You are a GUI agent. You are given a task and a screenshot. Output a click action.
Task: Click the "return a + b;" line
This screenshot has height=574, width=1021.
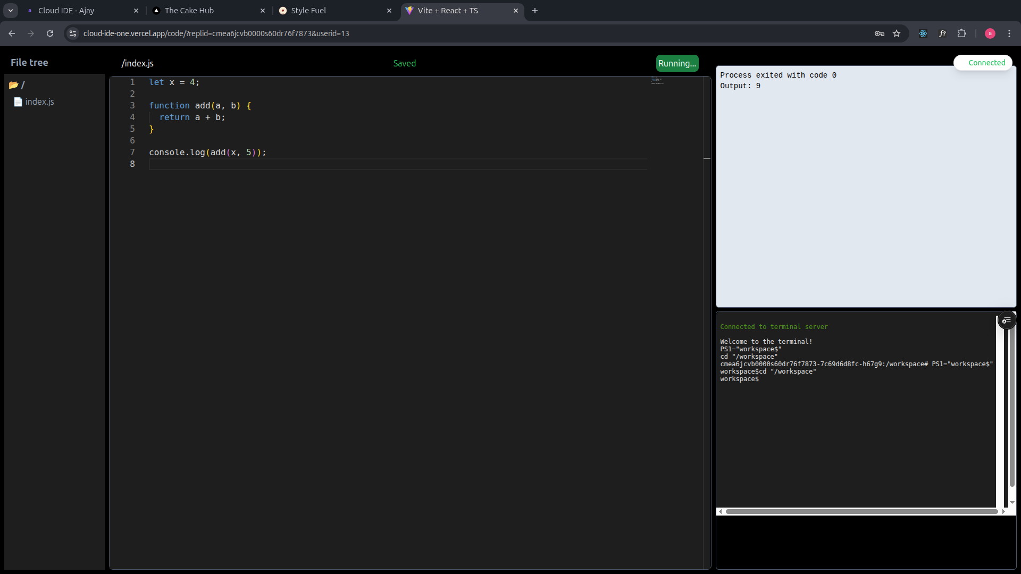coord(193,117)
